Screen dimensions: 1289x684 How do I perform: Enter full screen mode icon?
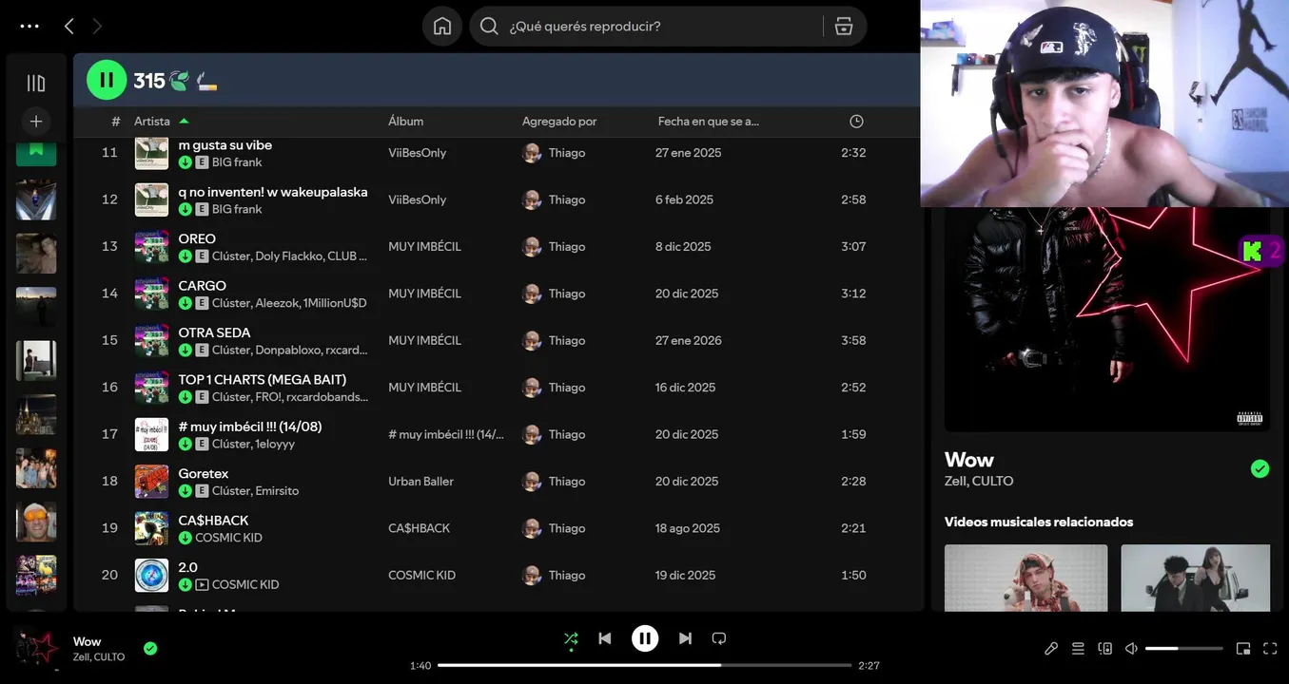1270,649
